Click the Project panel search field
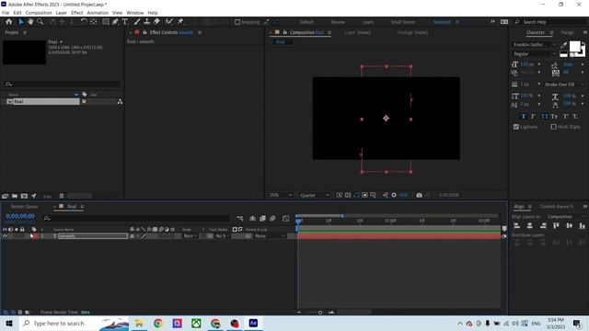Viewport: 589px width, 331px height. (63, 84)
